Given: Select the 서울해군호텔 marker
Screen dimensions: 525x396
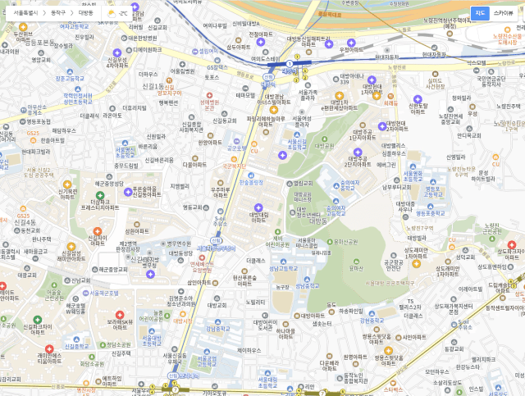Looking at the screenshot, I should [85, 293].
